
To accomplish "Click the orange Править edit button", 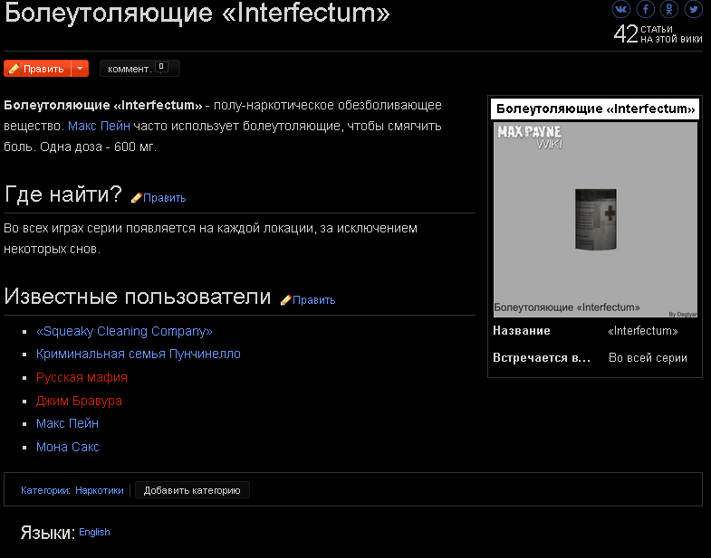I will pyautogui.click(x=38, y=69).
